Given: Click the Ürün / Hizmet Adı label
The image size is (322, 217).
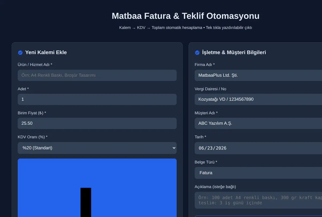Looking at the screenshot, I should pos(35,65).
